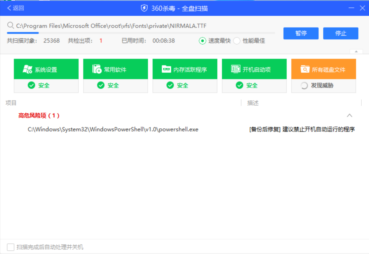Viewport: 369px width, 254px height.
Task: Enable 扫描完成后自动处理并关机 checkbox
Action: pyautogui.click(x=10, y=247)
